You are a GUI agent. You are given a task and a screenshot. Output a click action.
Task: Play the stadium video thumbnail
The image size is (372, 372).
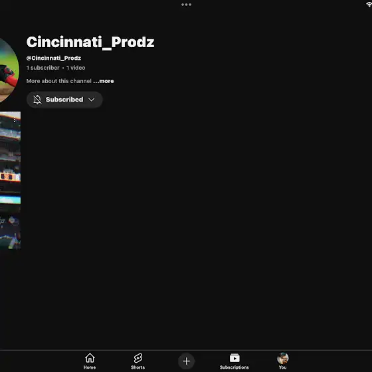10,180
